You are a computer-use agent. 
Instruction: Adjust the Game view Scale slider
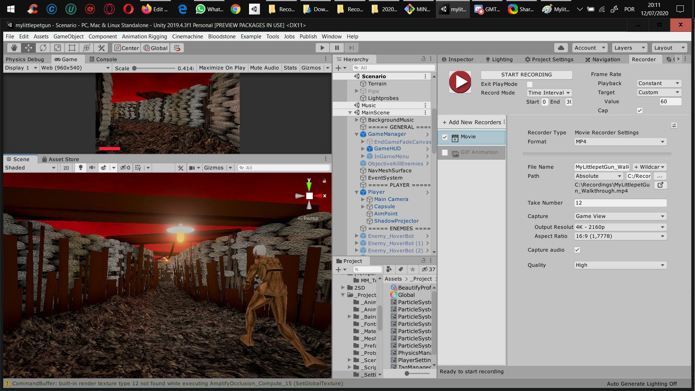(x=134, y=68)
